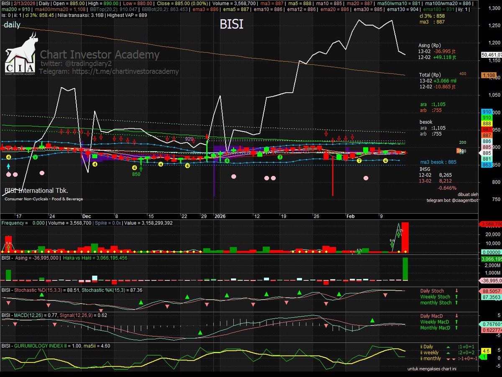This screenshot has width=502, height=377.
Task: Click the GURUMOLOGY INDEX II panel header
Action: [56, 346]
